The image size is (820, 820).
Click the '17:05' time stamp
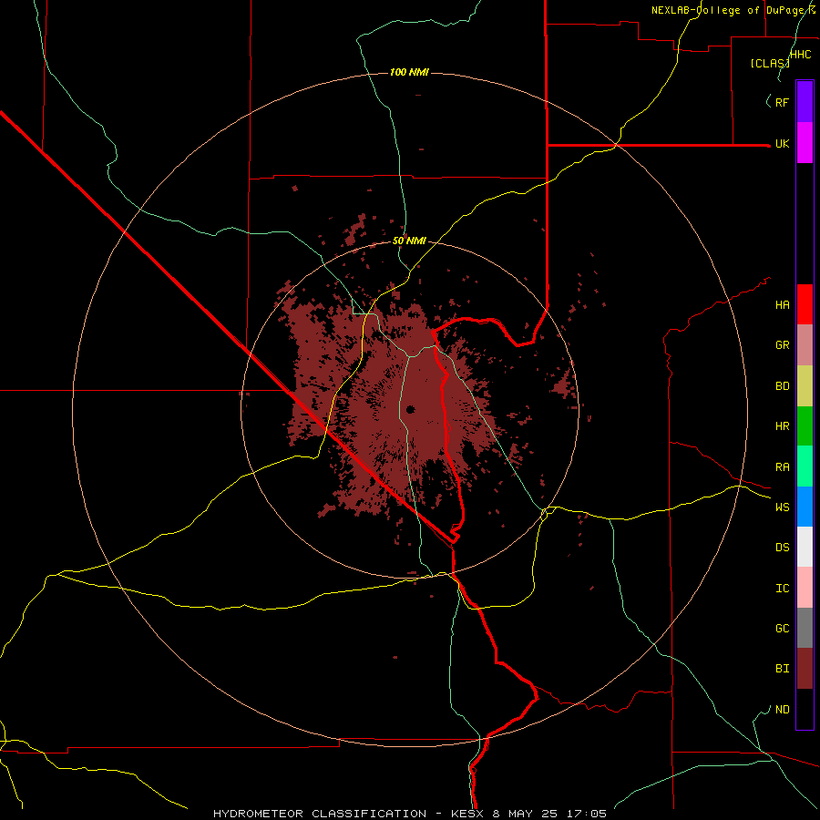[586, 814]
